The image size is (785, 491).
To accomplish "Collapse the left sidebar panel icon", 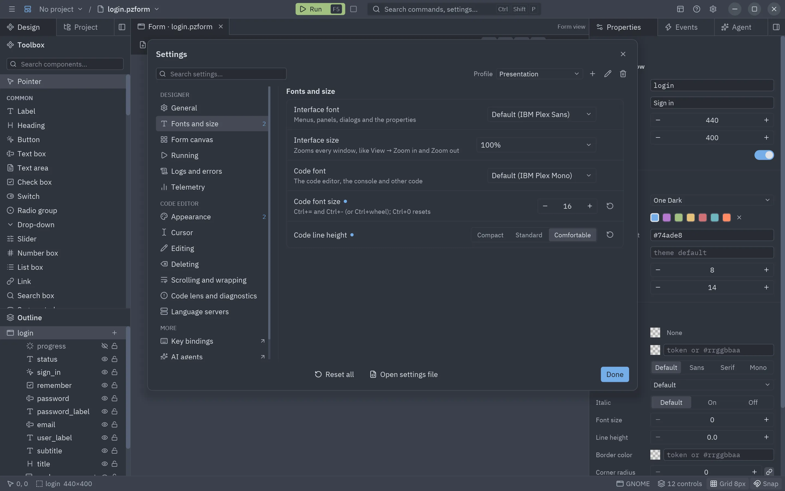I will (x=122, y=27).
